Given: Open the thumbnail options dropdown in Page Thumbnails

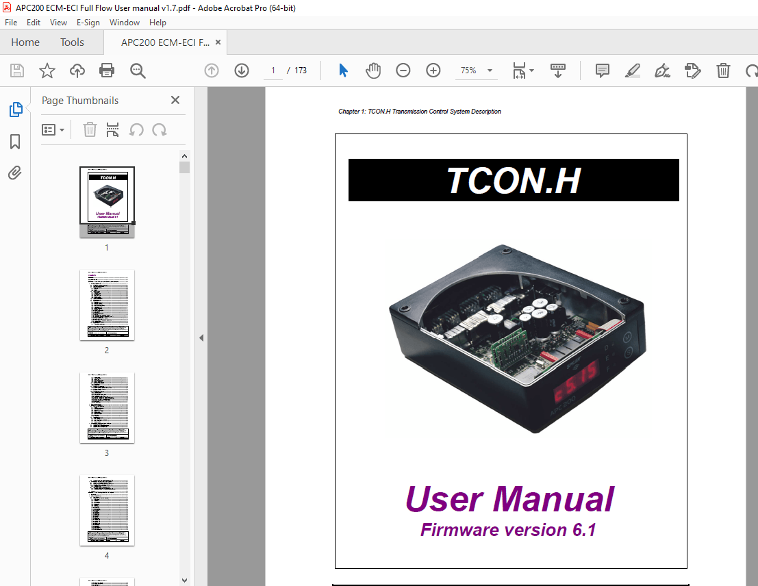Looking at the screenshot, I should click(x=53, y=129).
